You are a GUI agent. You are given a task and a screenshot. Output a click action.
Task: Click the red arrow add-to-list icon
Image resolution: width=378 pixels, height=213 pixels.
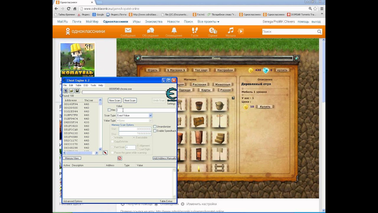(x=105, y=153)
